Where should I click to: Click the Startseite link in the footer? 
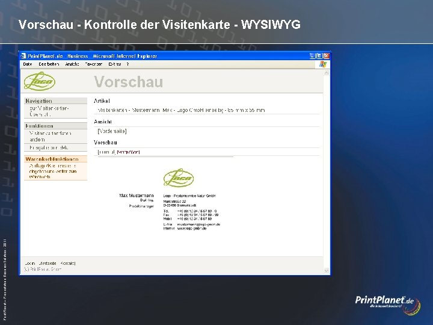click(x=48, y=264)
